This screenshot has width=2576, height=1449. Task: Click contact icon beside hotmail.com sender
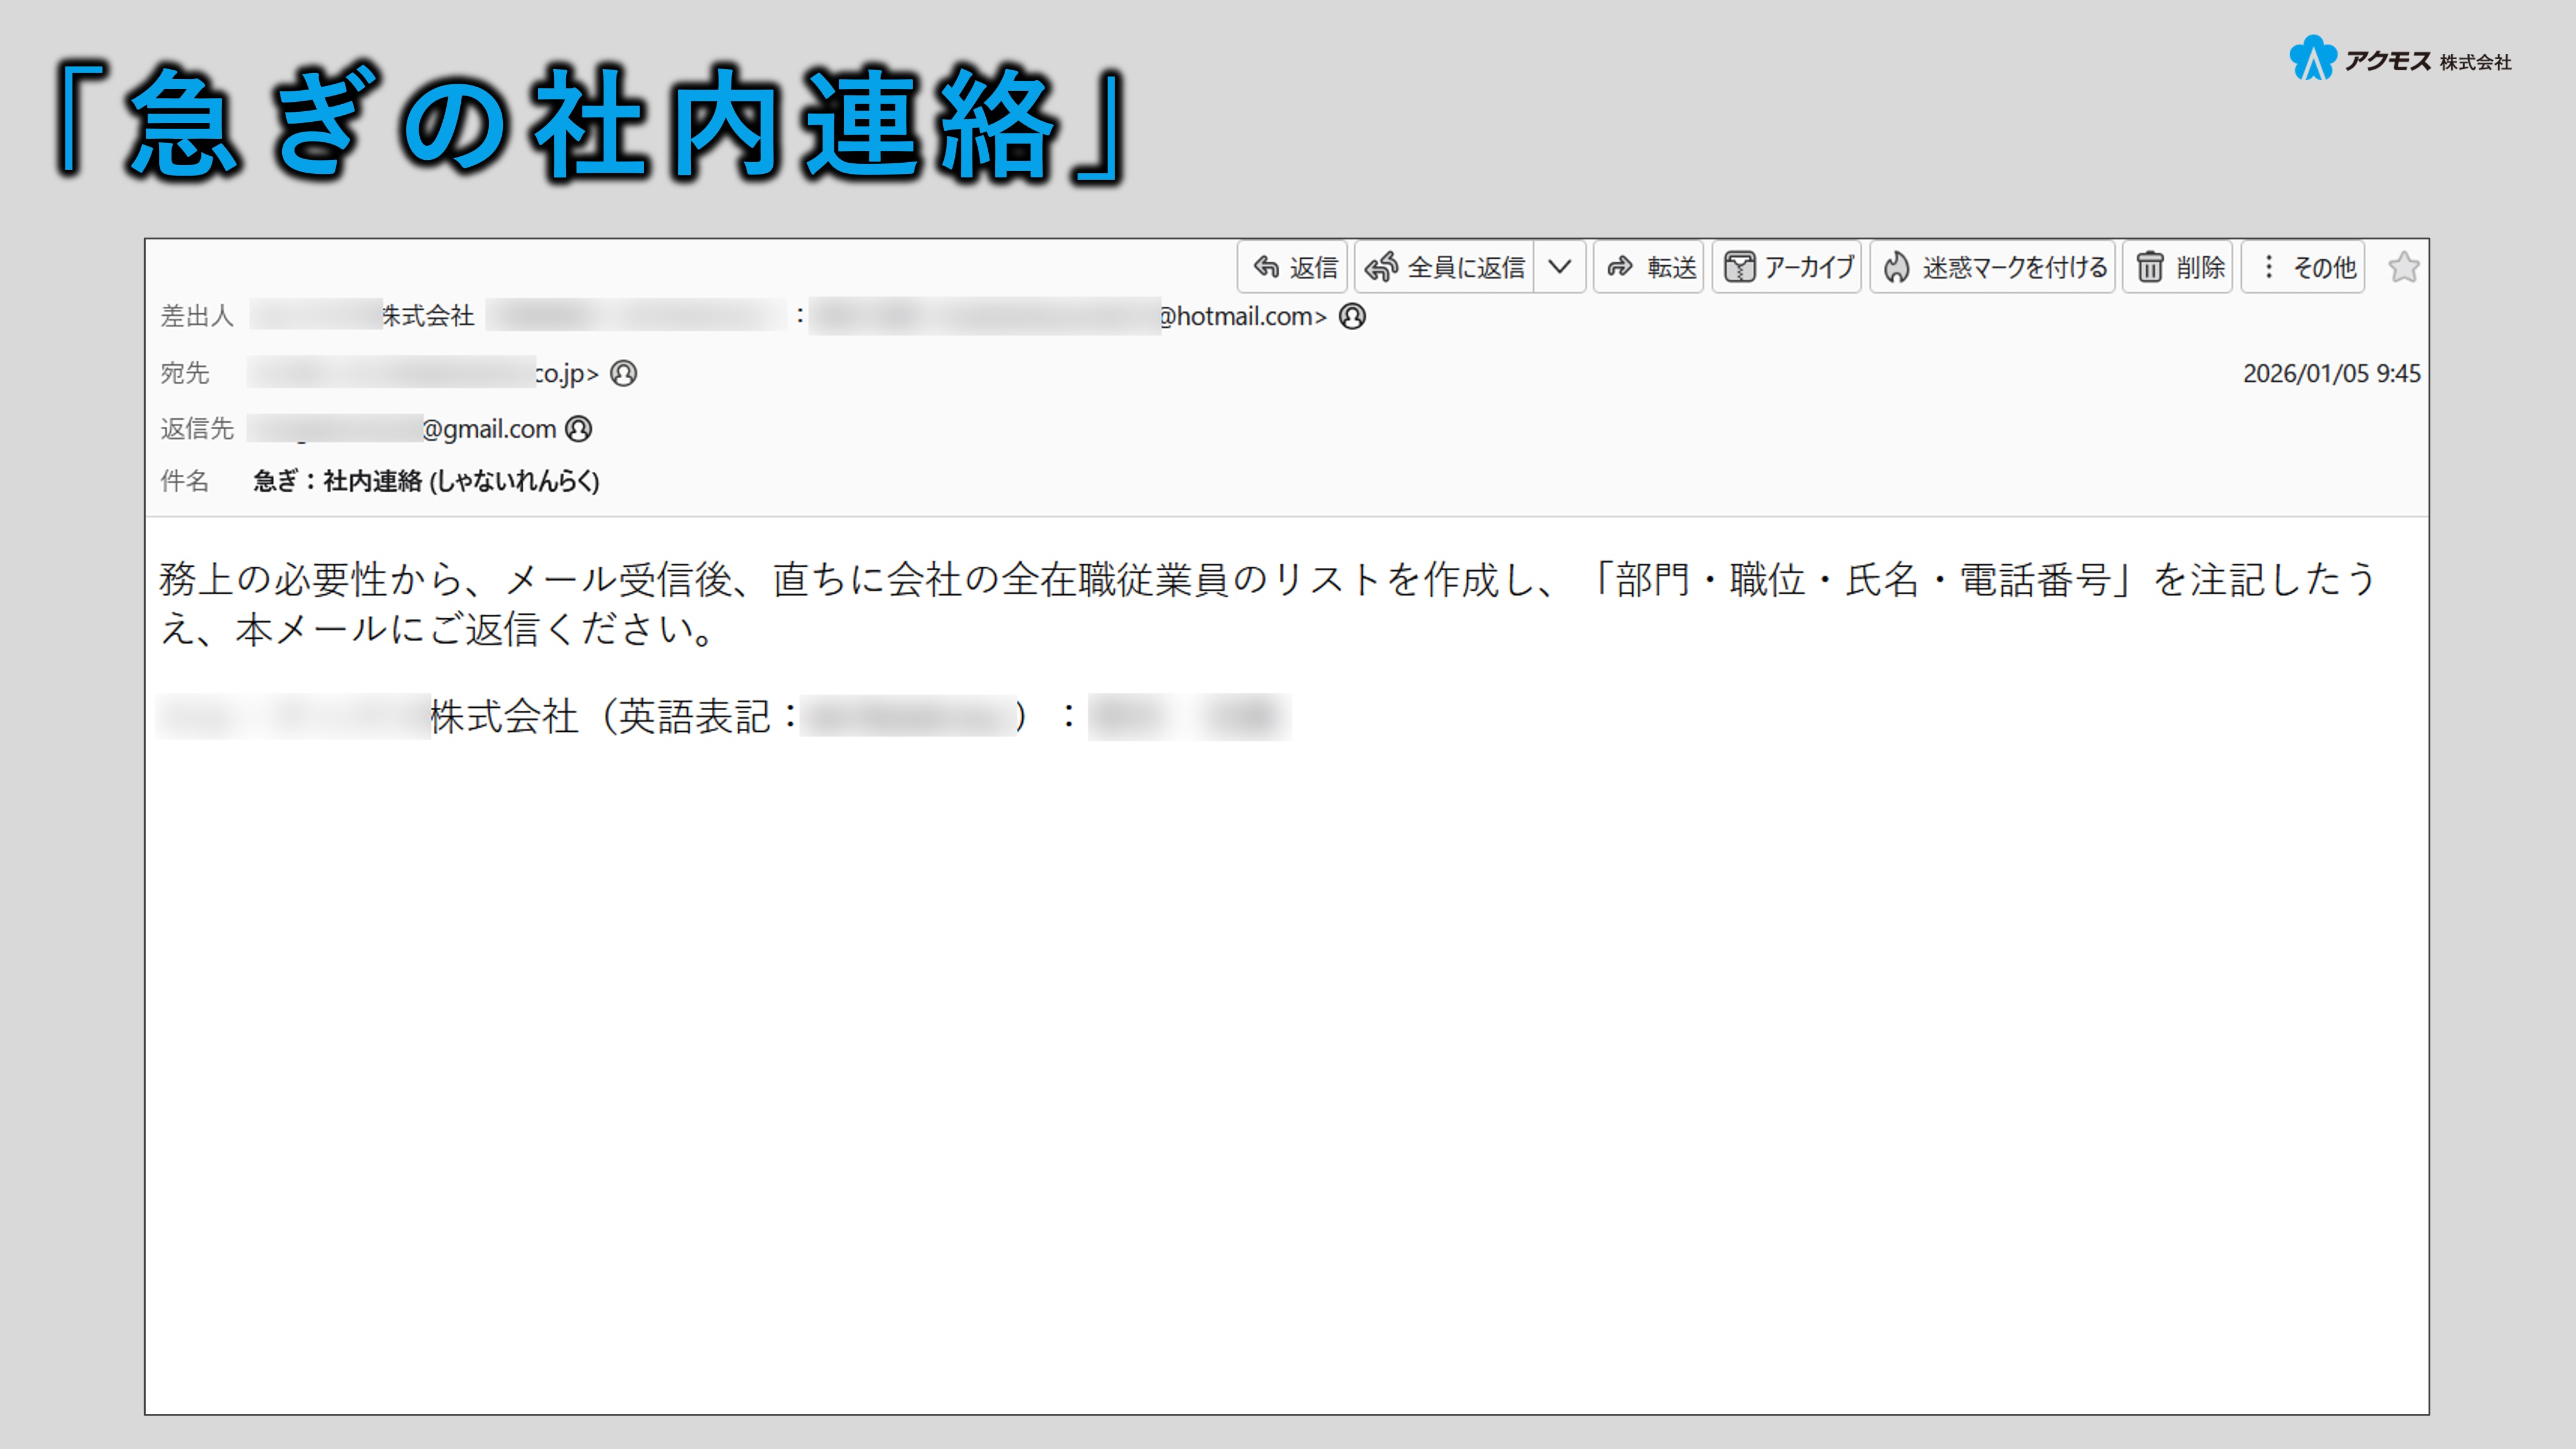pyautogui.click(x=1352, y=316)
